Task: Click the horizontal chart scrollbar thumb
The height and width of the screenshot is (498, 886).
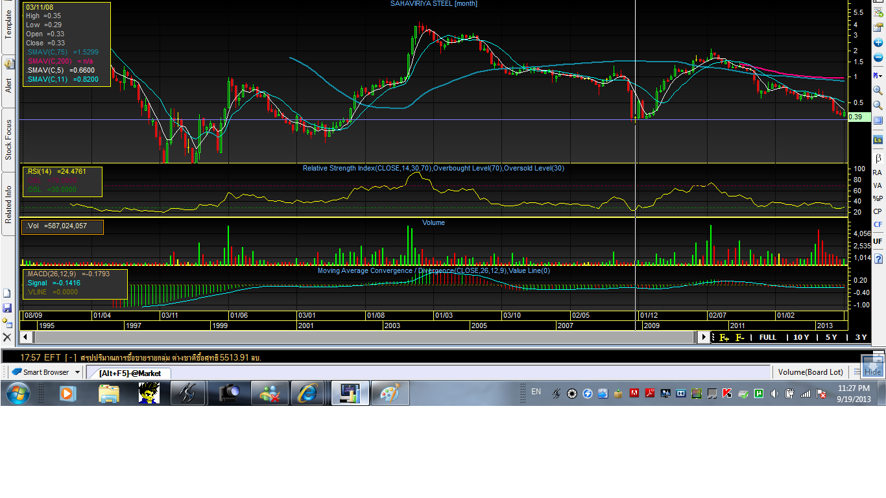Action: coord(364,337)
